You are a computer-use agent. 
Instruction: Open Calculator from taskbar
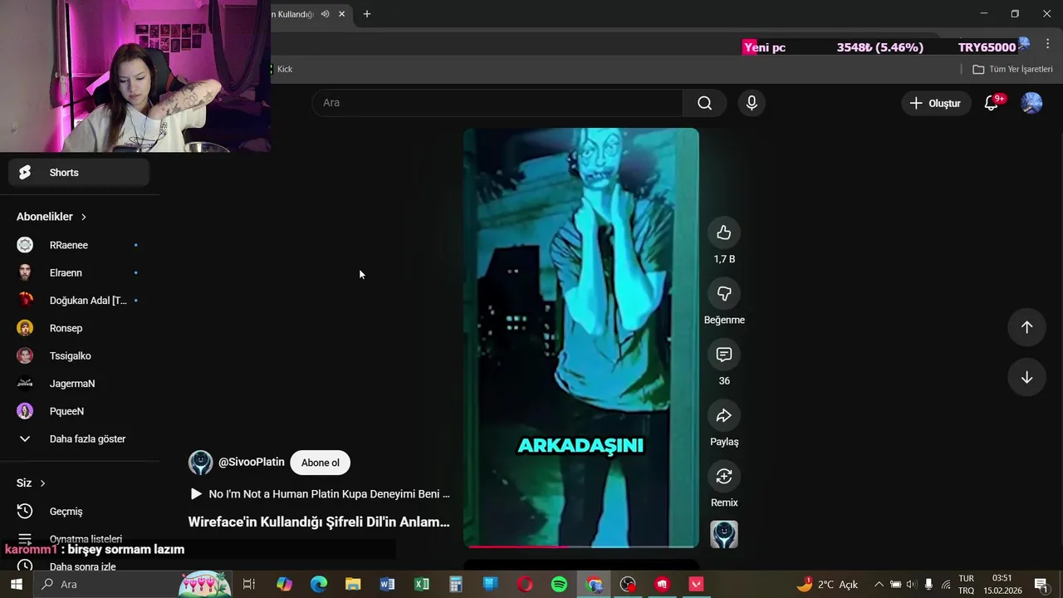456,584
